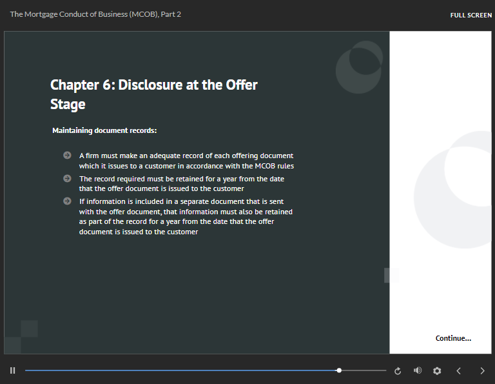Enter FULL SCREEN mode

[x=471, y=15]
